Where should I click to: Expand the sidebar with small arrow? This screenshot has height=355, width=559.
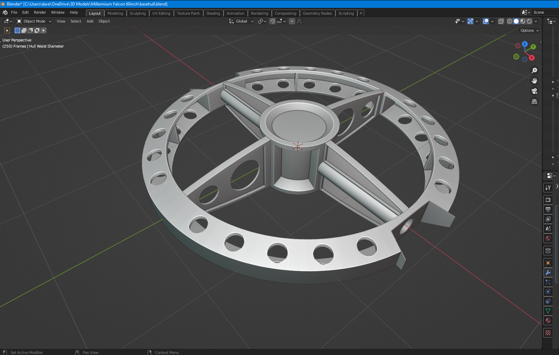[541, 42]
